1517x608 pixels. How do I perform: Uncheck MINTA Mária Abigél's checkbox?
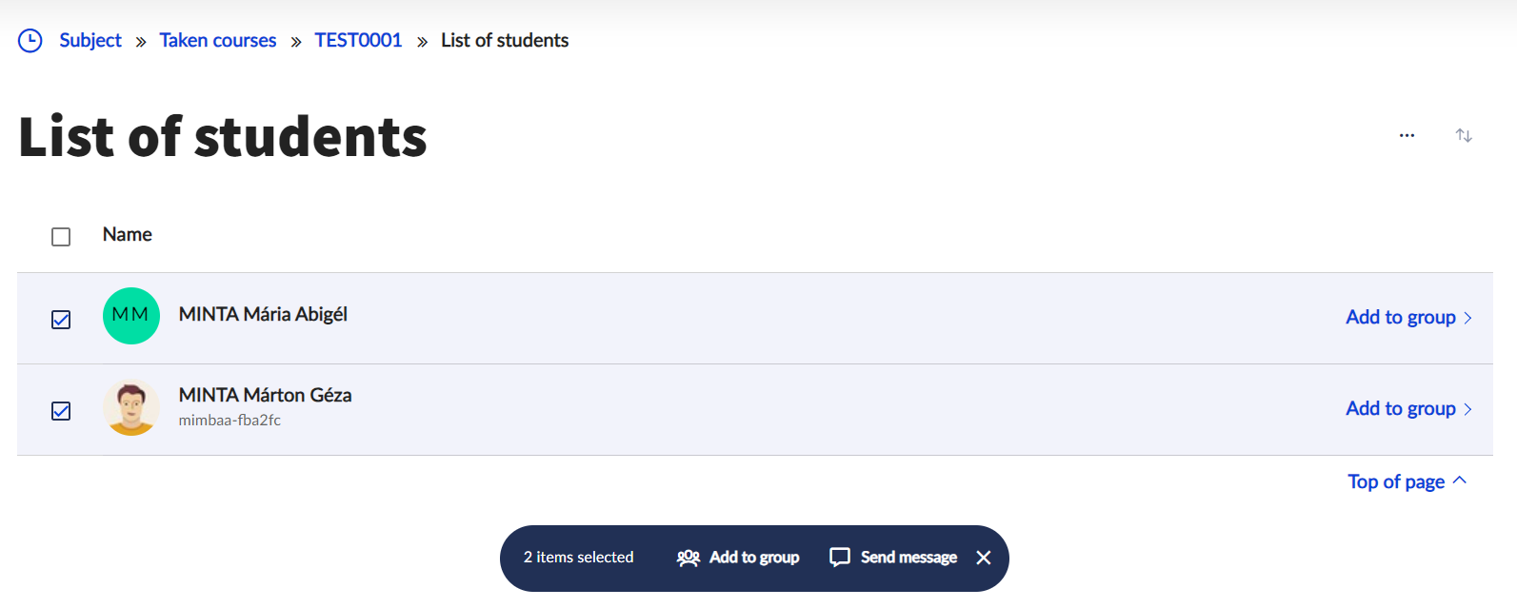[x=61, y=320]
